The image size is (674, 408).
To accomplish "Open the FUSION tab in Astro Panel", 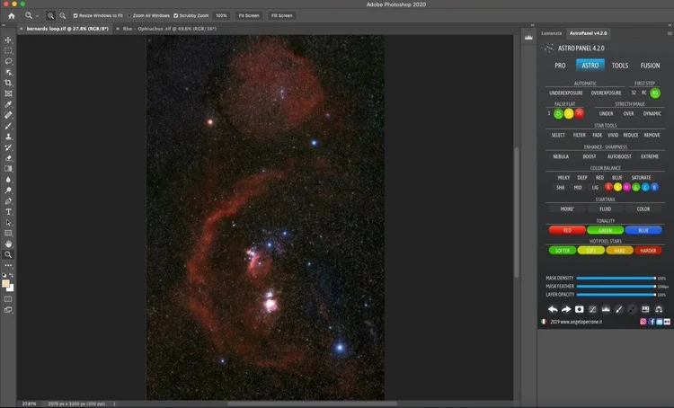I will [x=650, y=66].
